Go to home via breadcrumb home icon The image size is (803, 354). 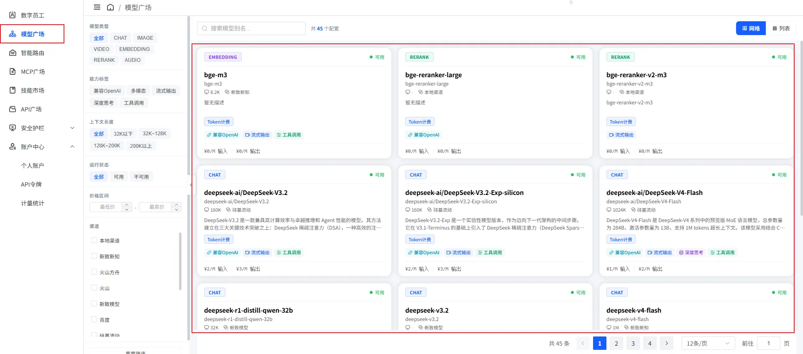pyautogui.click(x=110, y=7)
